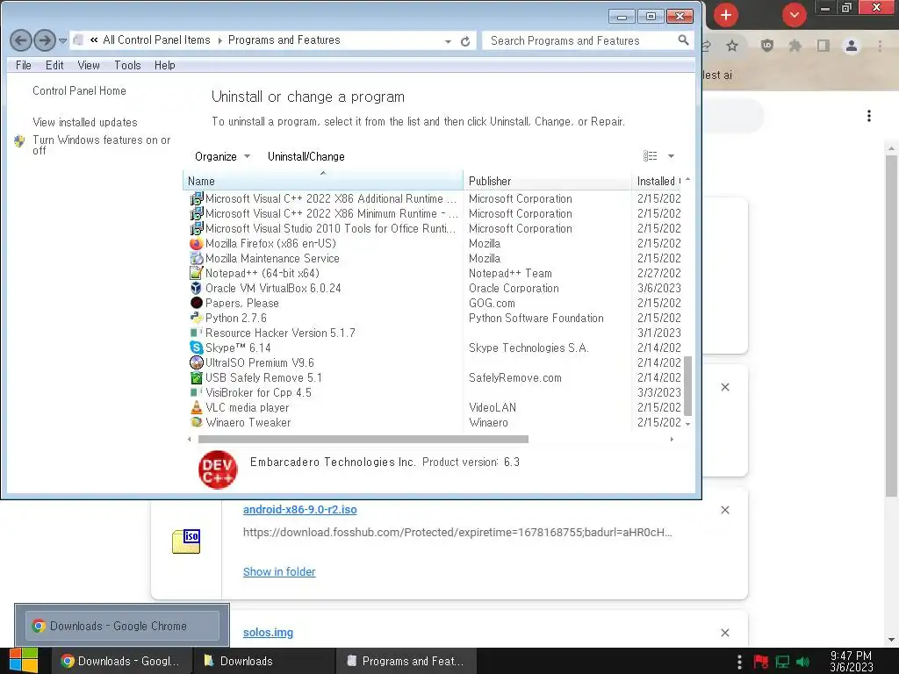Select Microsoft Visual C++ 2022 X86 Minimum Runtime
The image size is (899, 674).
[x=331, y=214]
